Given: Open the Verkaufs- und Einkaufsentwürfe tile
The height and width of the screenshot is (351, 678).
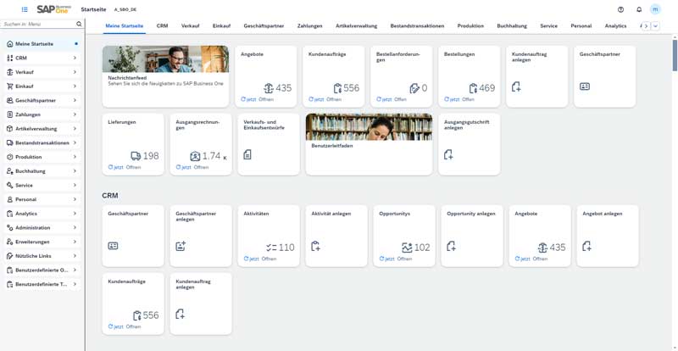Looking at the screenshot, I should (267, 144).
